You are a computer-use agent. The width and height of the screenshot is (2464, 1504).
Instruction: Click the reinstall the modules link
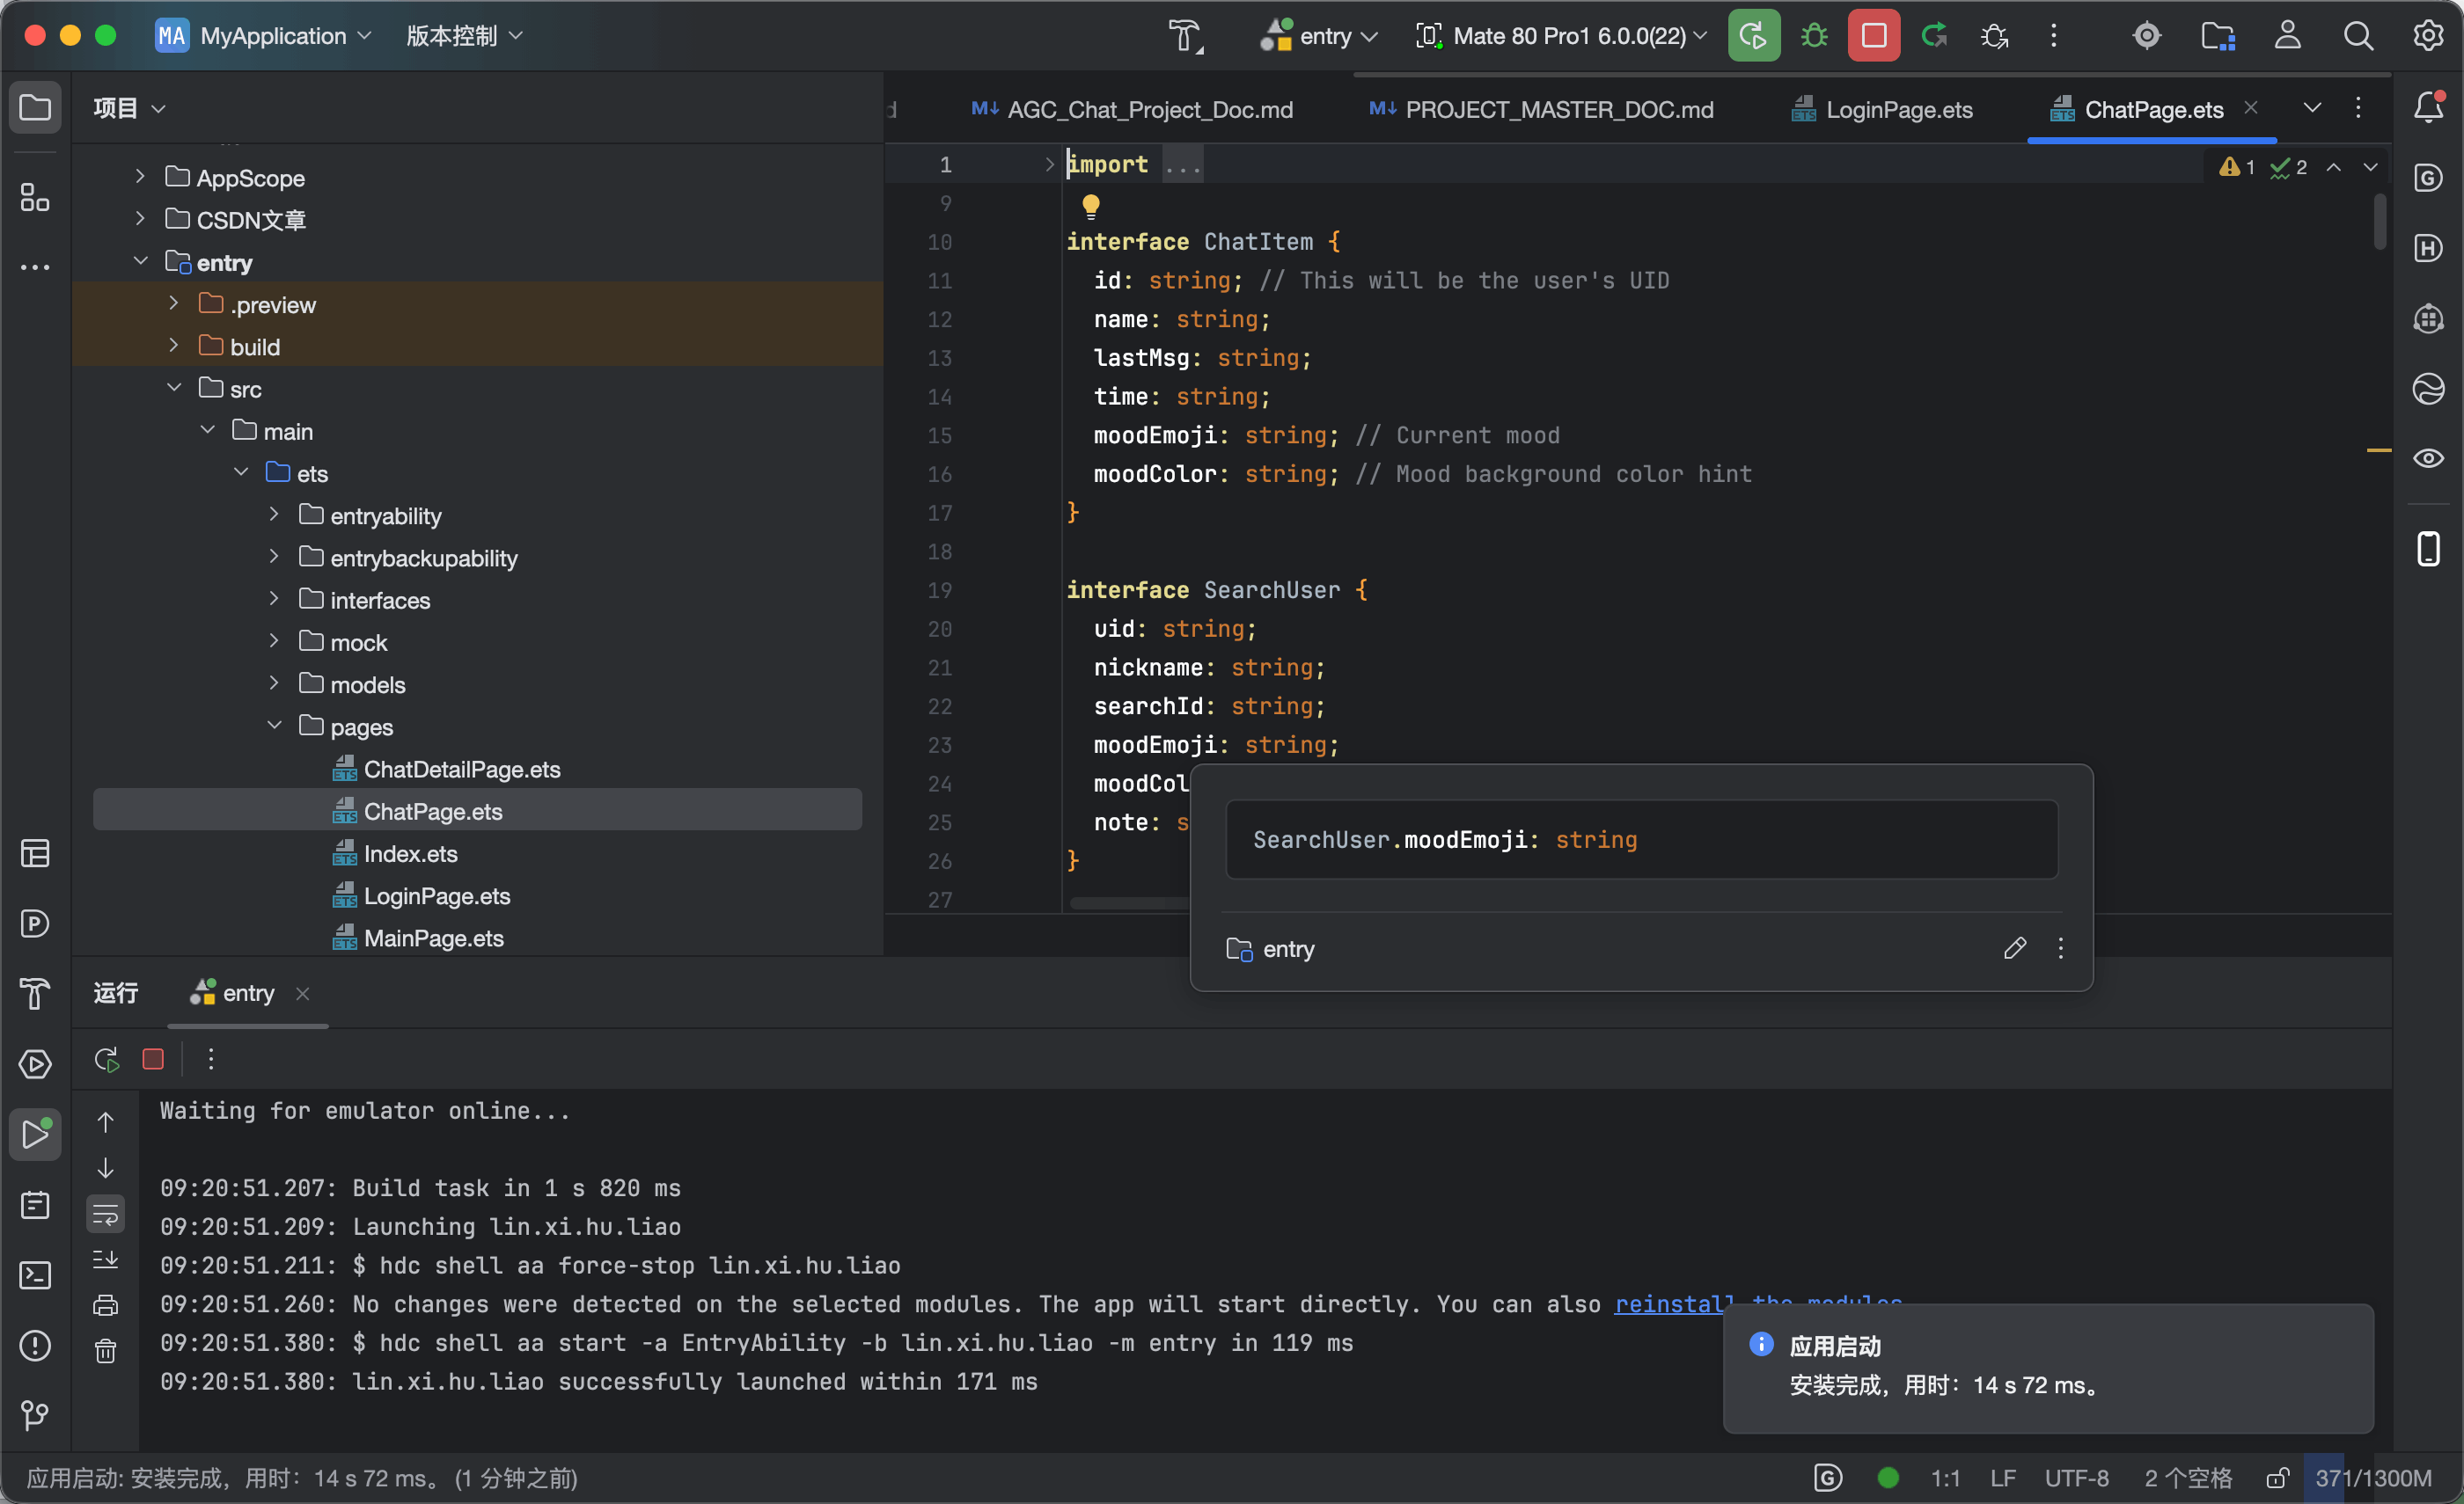[x=1758, y=1303]
